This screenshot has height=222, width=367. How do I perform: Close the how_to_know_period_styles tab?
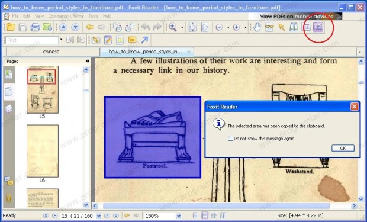tap(189, 52)
